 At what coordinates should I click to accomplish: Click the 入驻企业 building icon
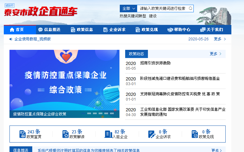(x=108, y=134)
